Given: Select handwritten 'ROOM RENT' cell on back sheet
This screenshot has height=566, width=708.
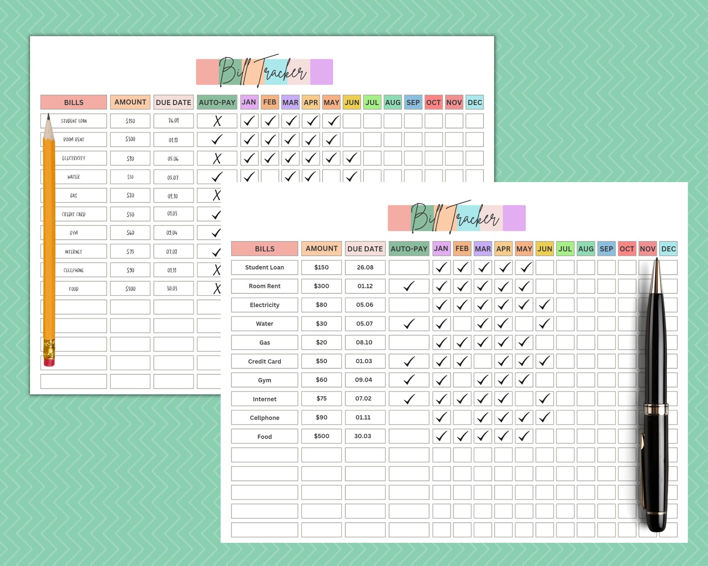Looking at the screenshot, I should [x=74, y=139].
